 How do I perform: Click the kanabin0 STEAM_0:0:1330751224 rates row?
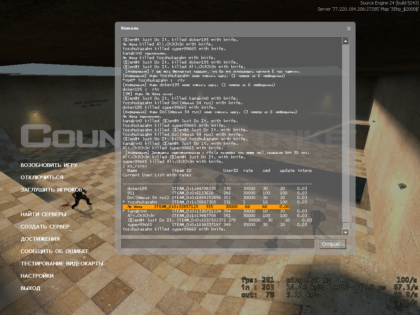(215, 211)
